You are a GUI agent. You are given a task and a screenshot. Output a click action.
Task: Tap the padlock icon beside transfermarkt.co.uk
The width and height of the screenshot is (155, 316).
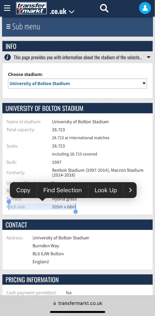click(x=55, y=303)
